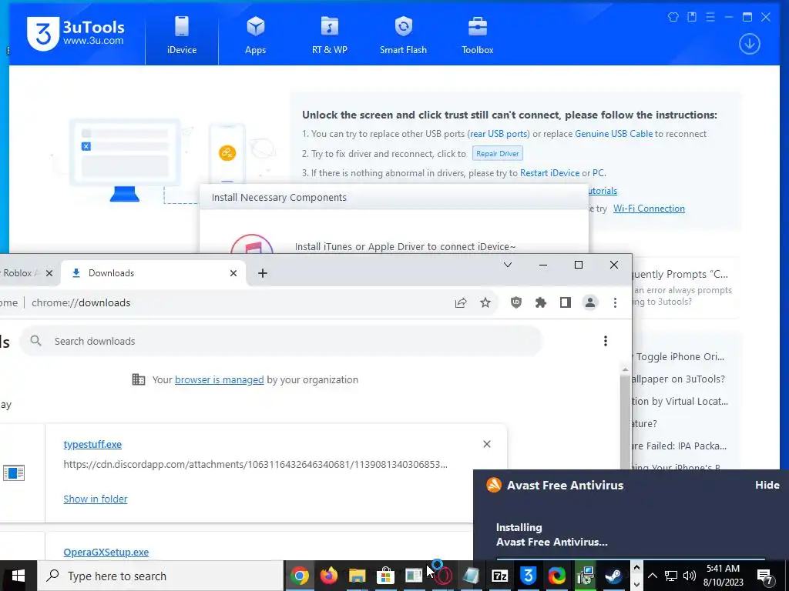This screenshot has width=789, height=591.
Task: Click the PC link in instructions
Action: coord(598,173)
